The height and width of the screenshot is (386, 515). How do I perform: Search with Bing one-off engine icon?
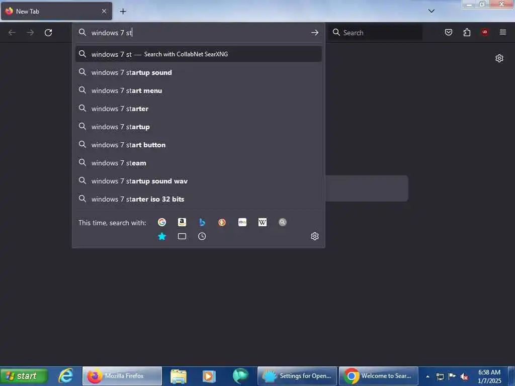(202, 222)
